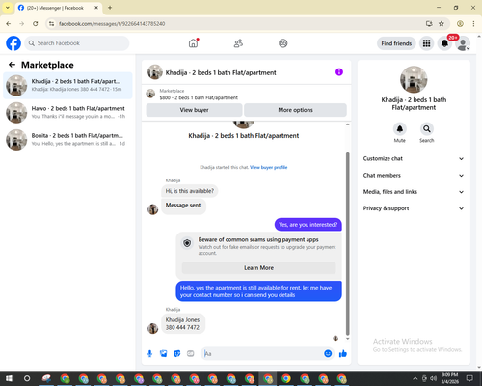Click the volume icon in system tray

coord(433,378)
